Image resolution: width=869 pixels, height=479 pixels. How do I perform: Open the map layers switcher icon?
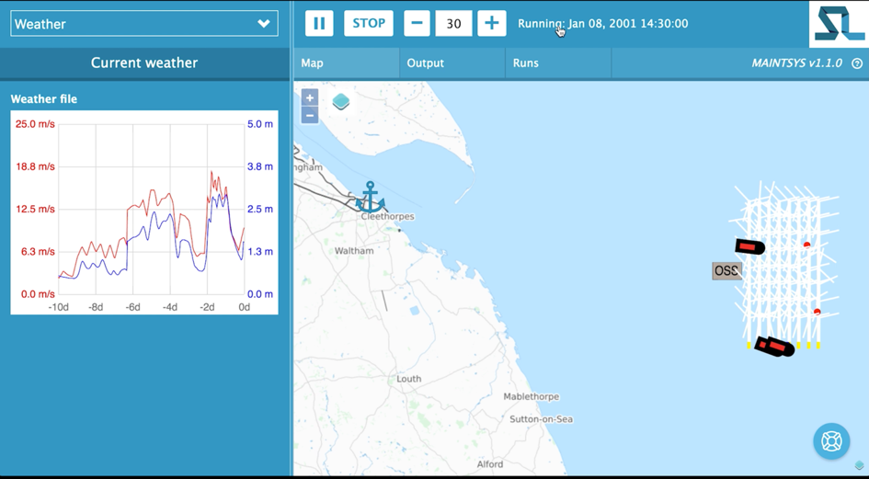[341, 101]
